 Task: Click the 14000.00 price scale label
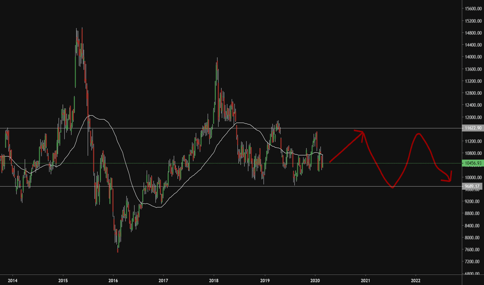pyautogui.click(x=474, y=56)
